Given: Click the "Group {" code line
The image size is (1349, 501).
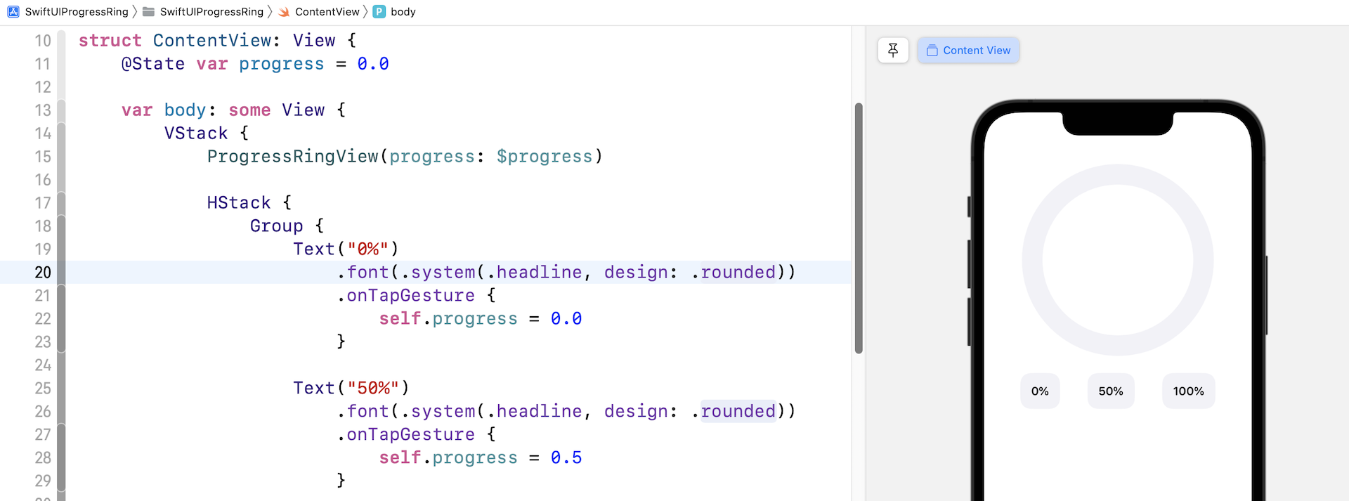Looking at the screenshot, I should click(287, 226).
